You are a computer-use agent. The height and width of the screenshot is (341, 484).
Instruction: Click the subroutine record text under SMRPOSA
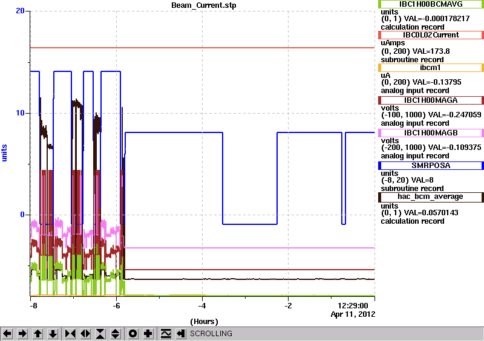point(413,189)
